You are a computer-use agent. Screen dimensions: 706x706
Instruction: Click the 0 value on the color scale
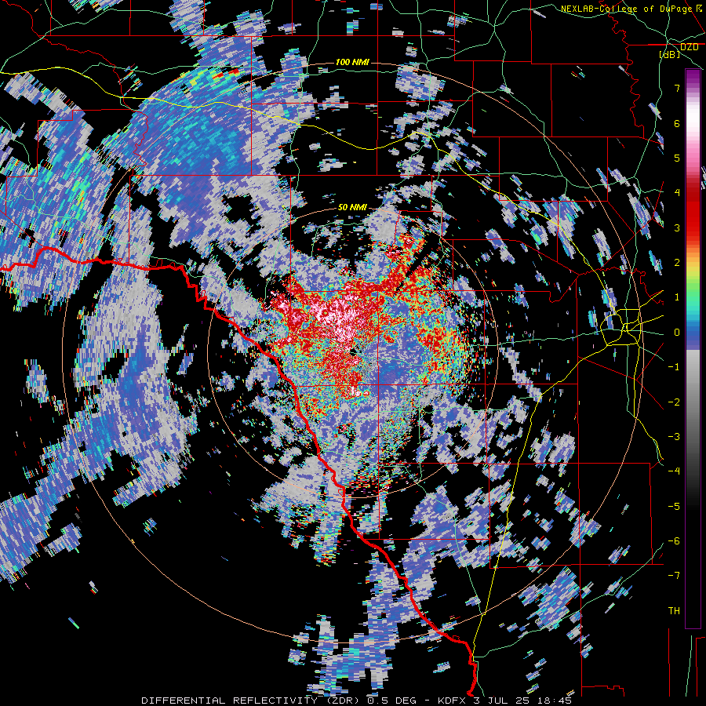pyautogui.click(x=677, y=333)
